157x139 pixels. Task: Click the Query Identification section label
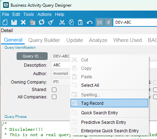point(20,48)
